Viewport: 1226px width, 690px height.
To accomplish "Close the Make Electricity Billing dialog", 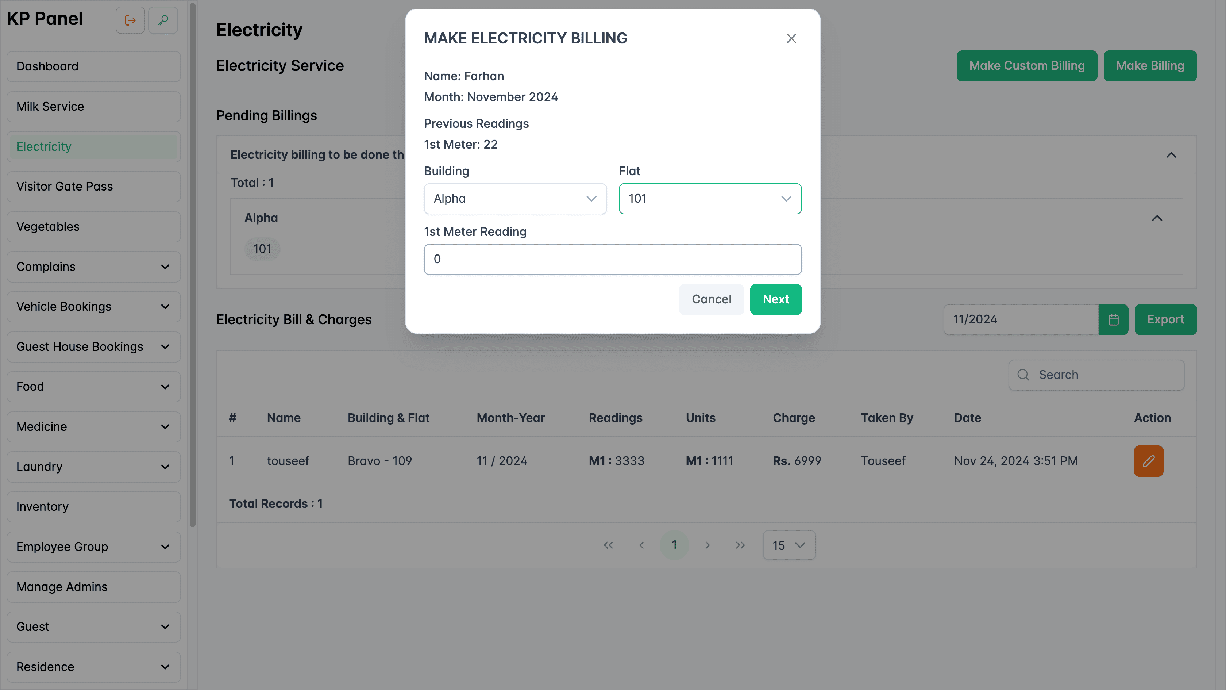I will 791,38.
